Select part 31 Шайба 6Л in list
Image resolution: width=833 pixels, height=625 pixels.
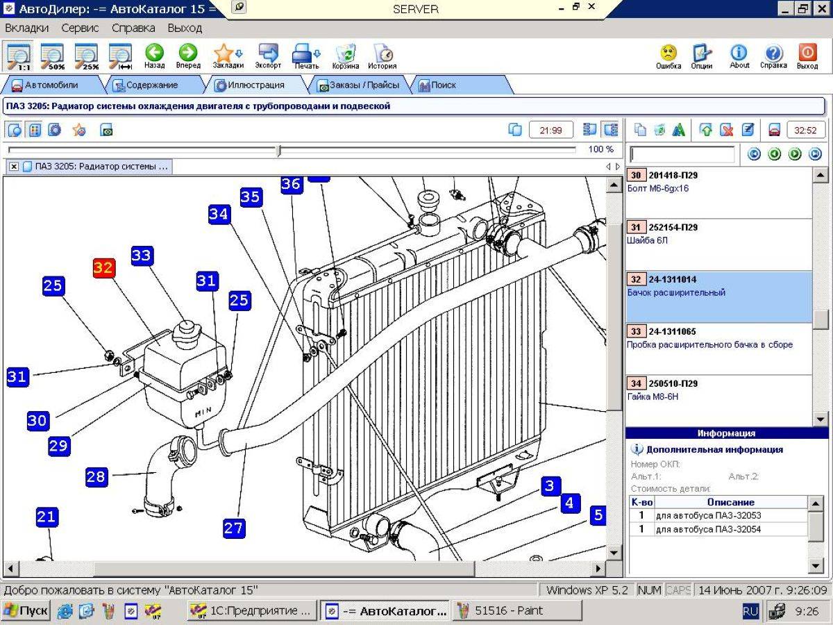718,244
